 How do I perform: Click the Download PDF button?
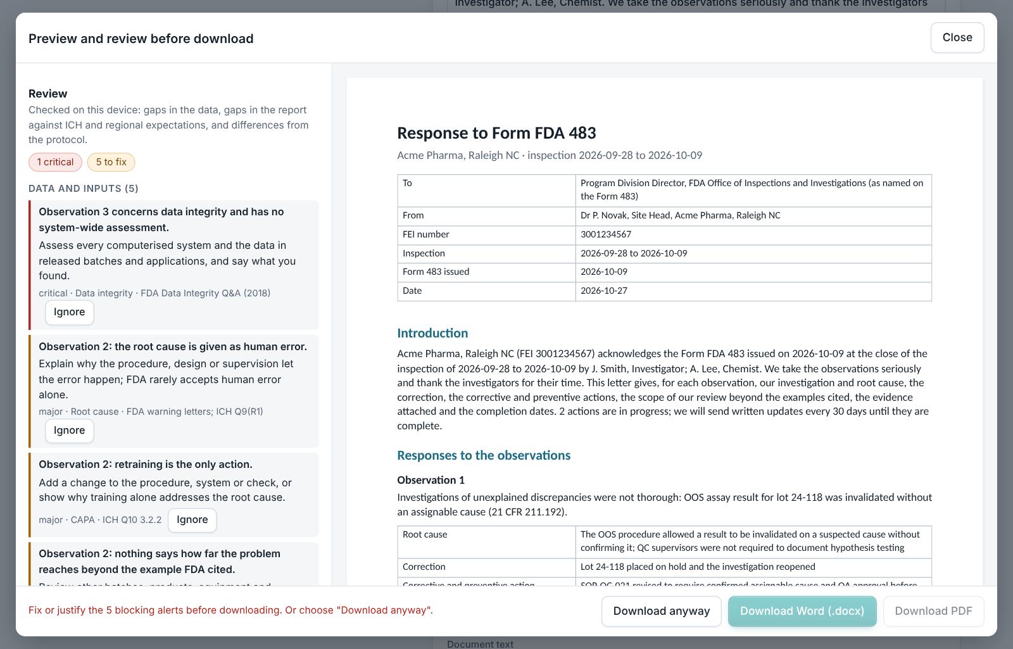coord(933,611)
